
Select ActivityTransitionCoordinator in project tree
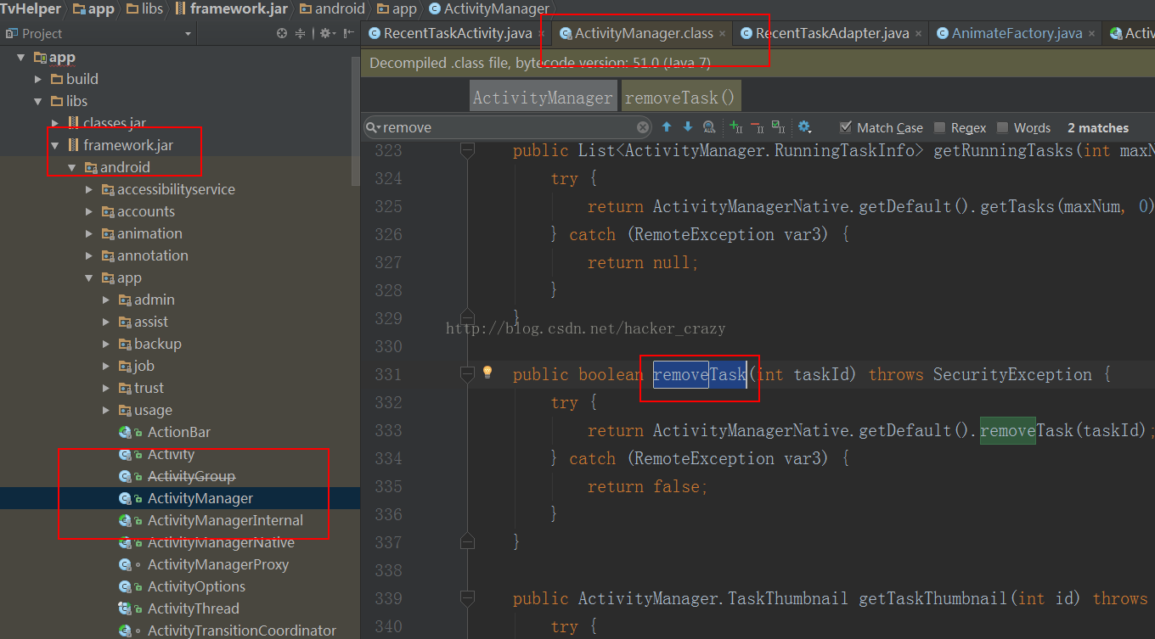coord(241,631)
